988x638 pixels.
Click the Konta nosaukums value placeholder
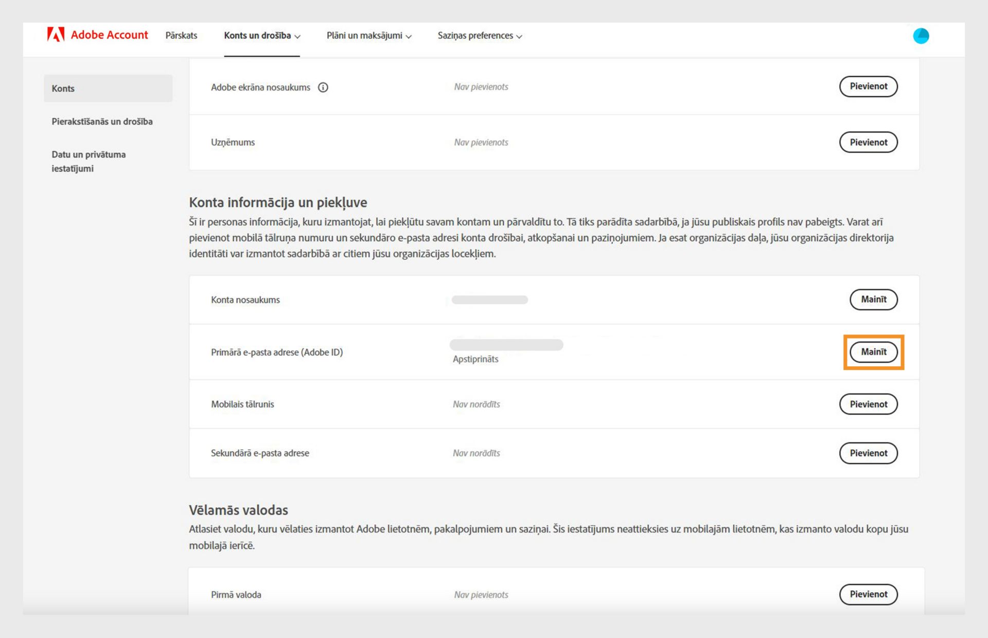(489, 300)
